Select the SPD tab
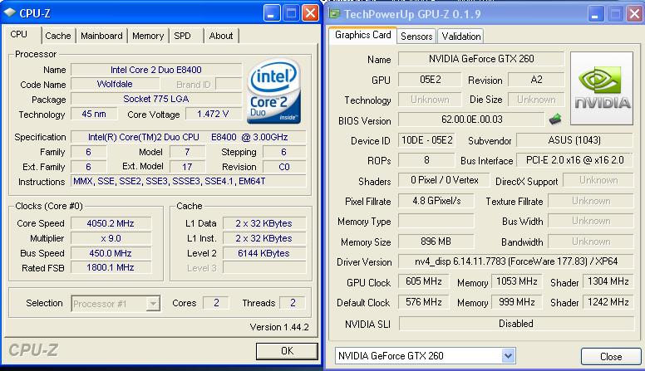The width and height of the screenshot is (645, 371). point(182,36)
